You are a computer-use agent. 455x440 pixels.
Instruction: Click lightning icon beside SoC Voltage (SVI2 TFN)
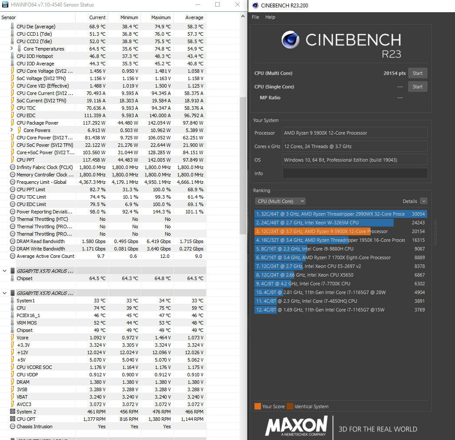(13, 78)
